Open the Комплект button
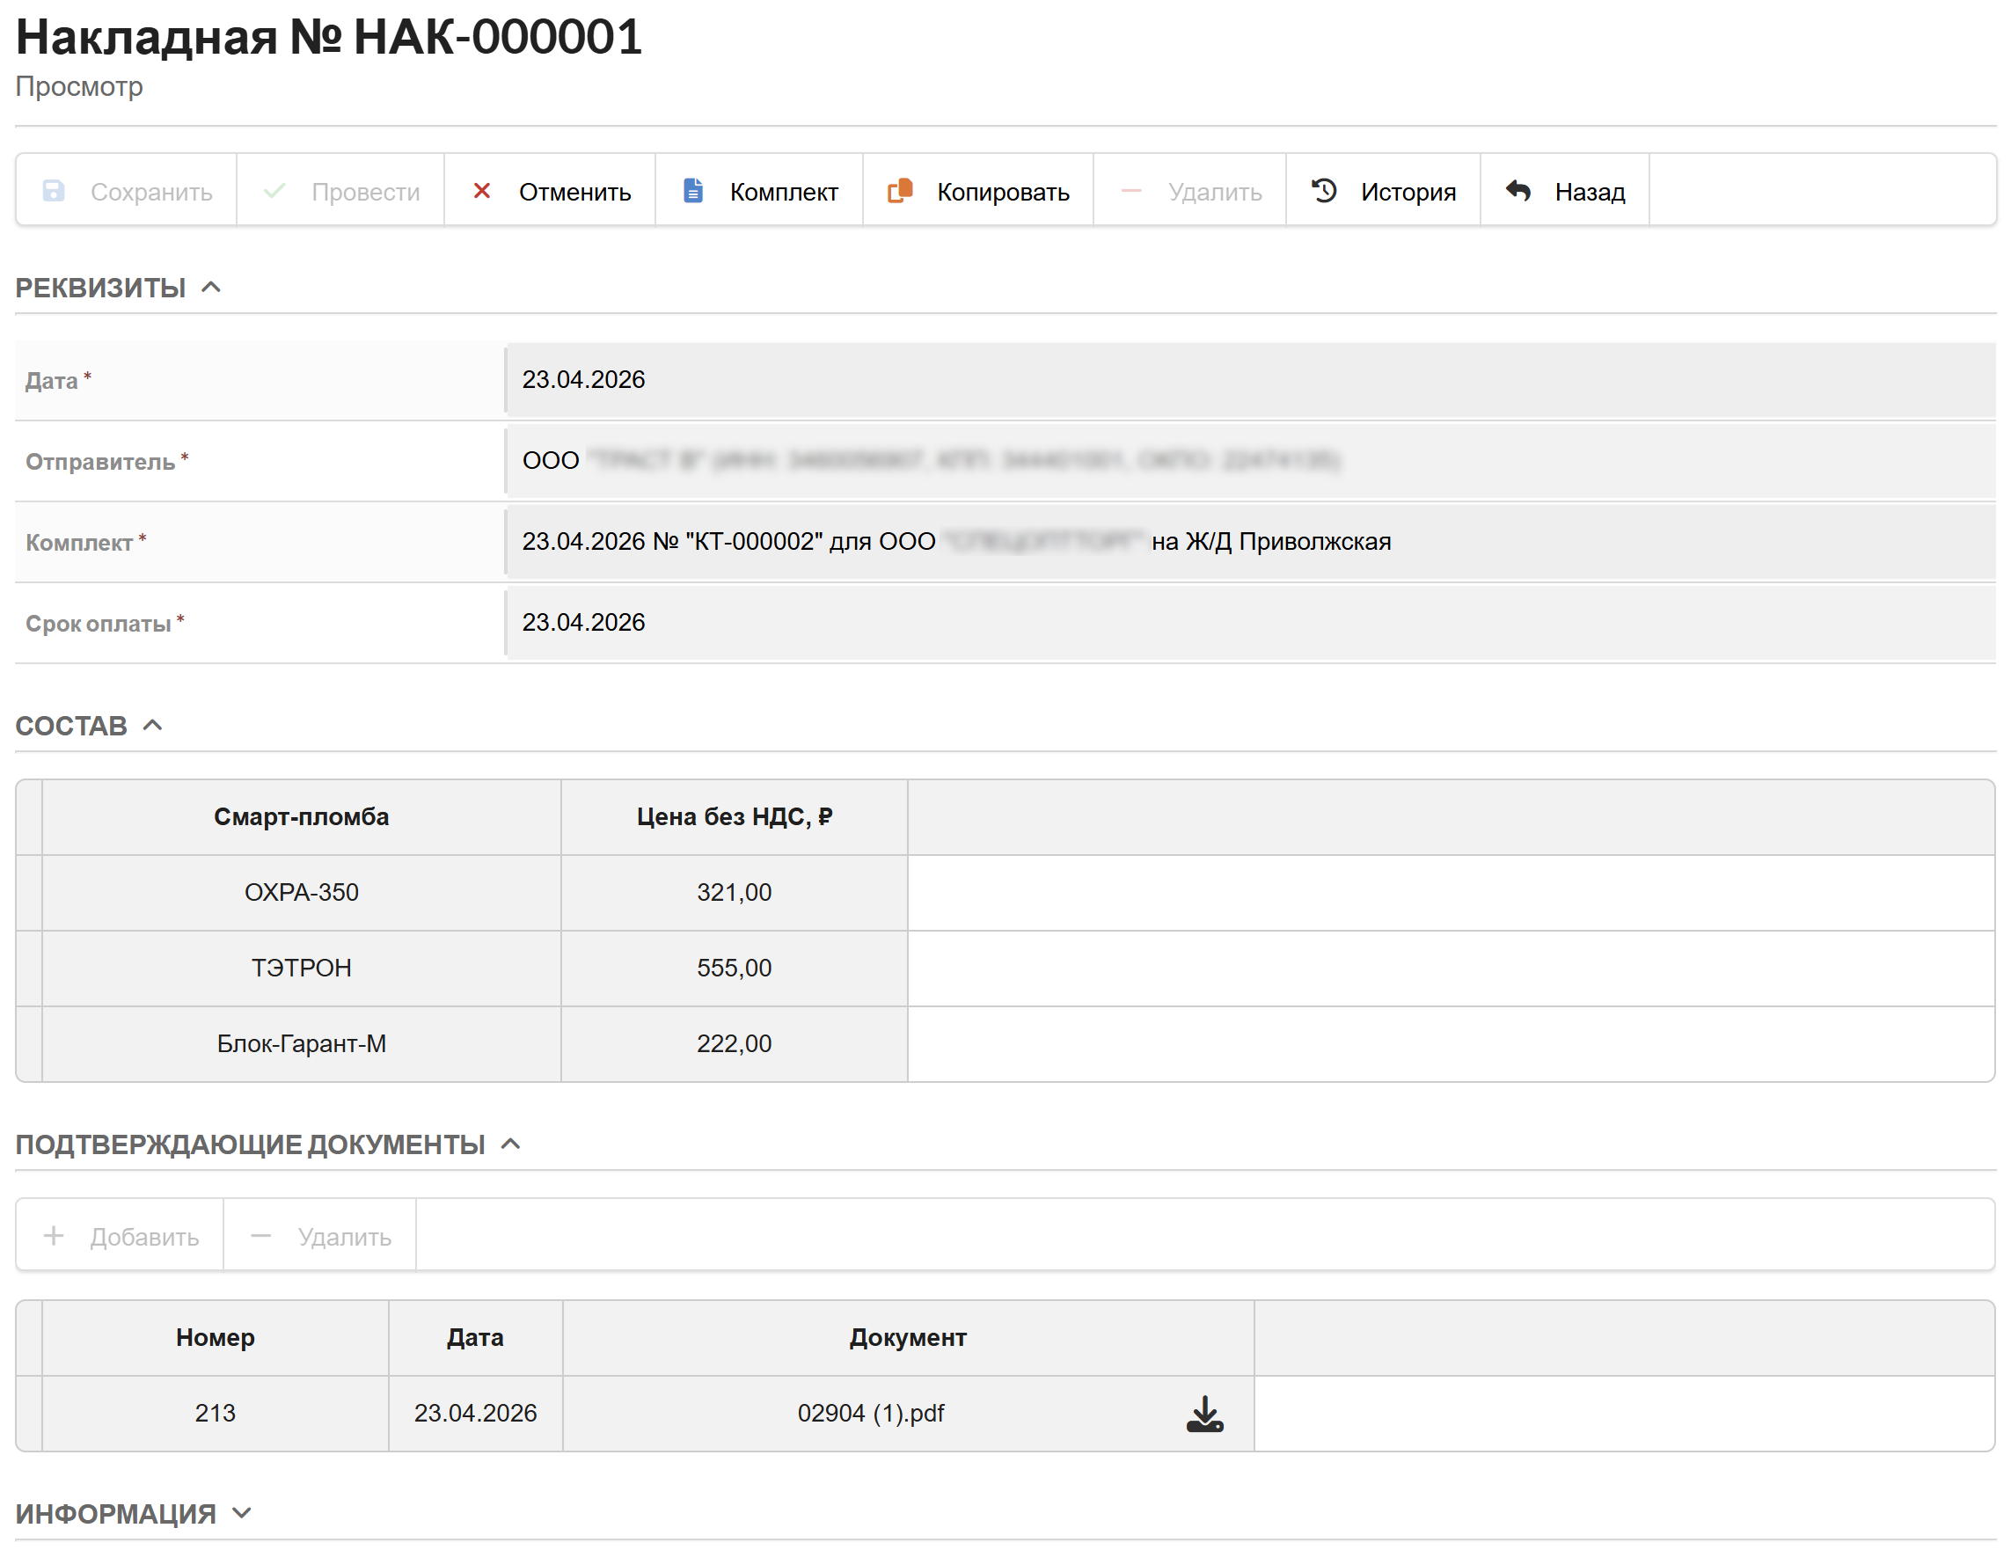The image size is (2011, 1550). point(758,190)
